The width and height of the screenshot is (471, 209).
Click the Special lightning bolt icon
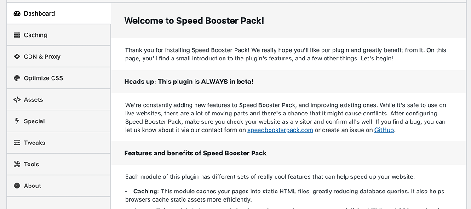pos(17,121)
